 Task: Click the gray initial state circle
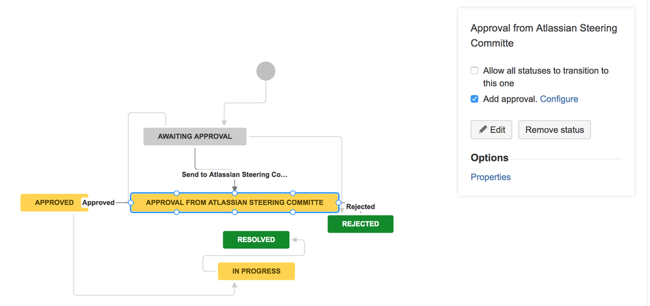click(265, 71)
